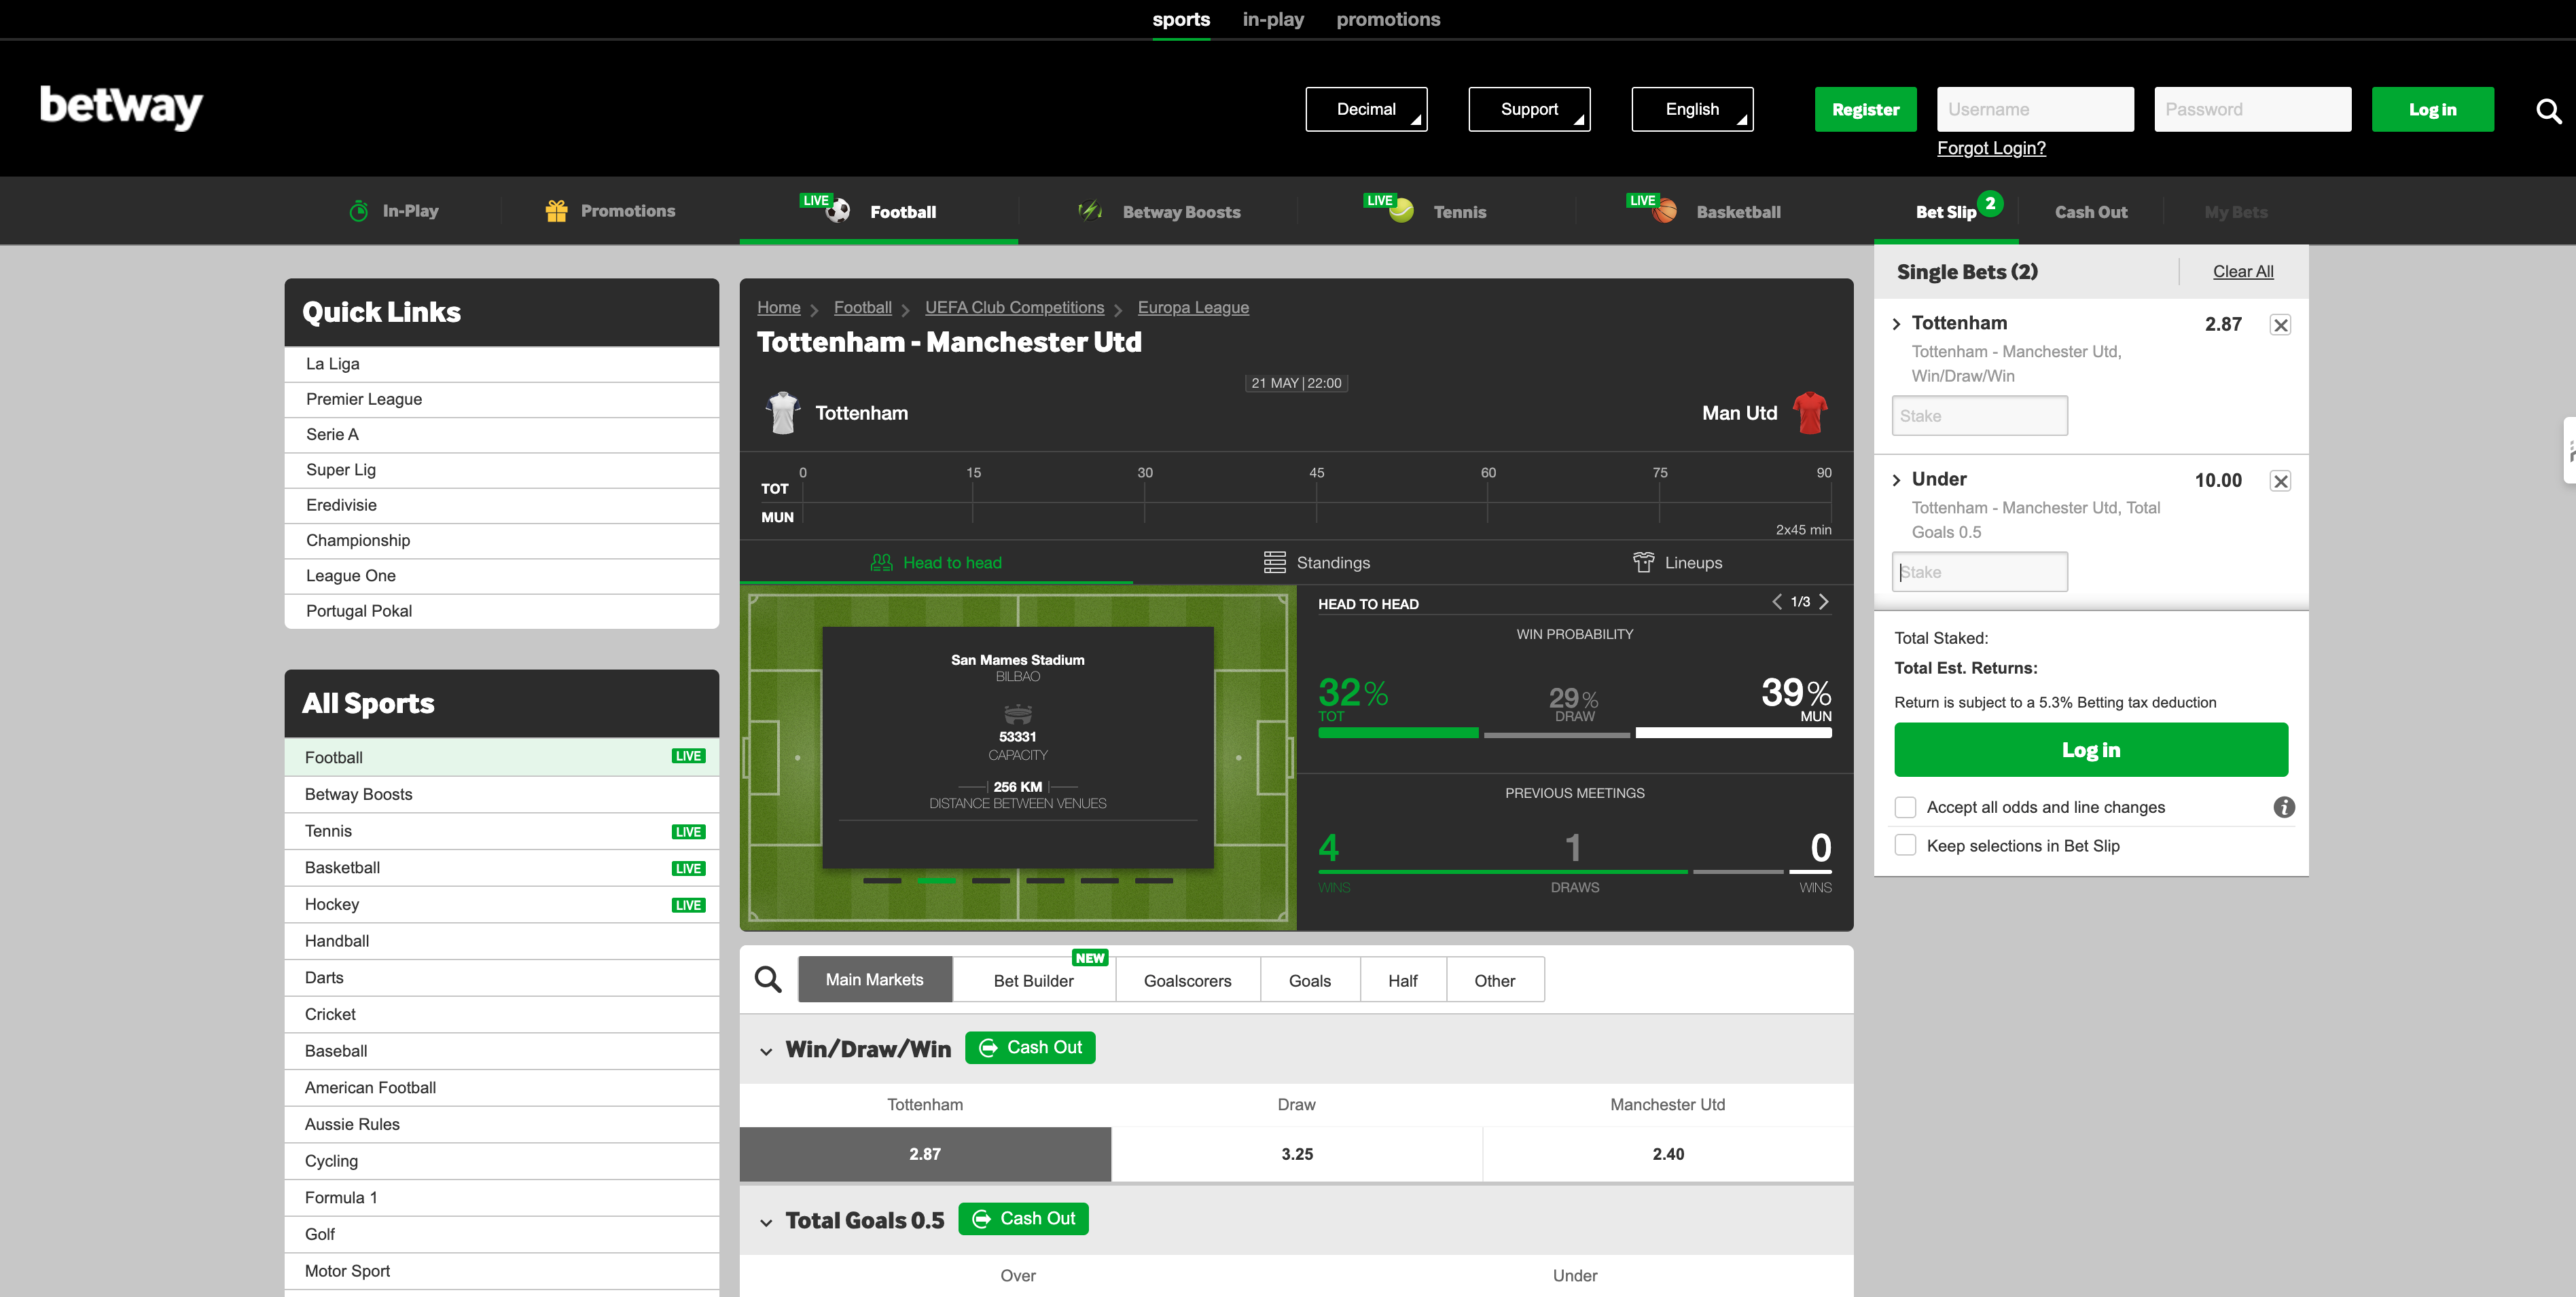
Task: Click the odds changes info icon
Action: pos(2284,807)
